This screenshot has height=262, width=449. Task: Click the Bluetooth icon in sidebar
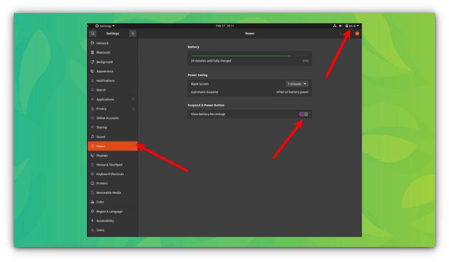pyautogui.click(x=92, y=52)
